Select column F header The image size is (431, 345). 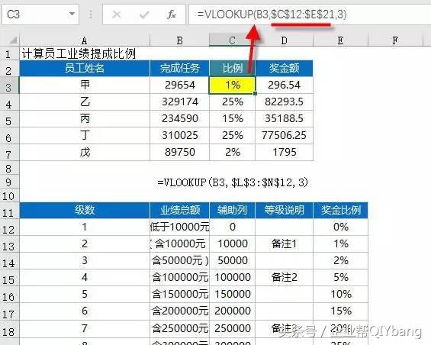pyautogui.click(x=395, y=40)
